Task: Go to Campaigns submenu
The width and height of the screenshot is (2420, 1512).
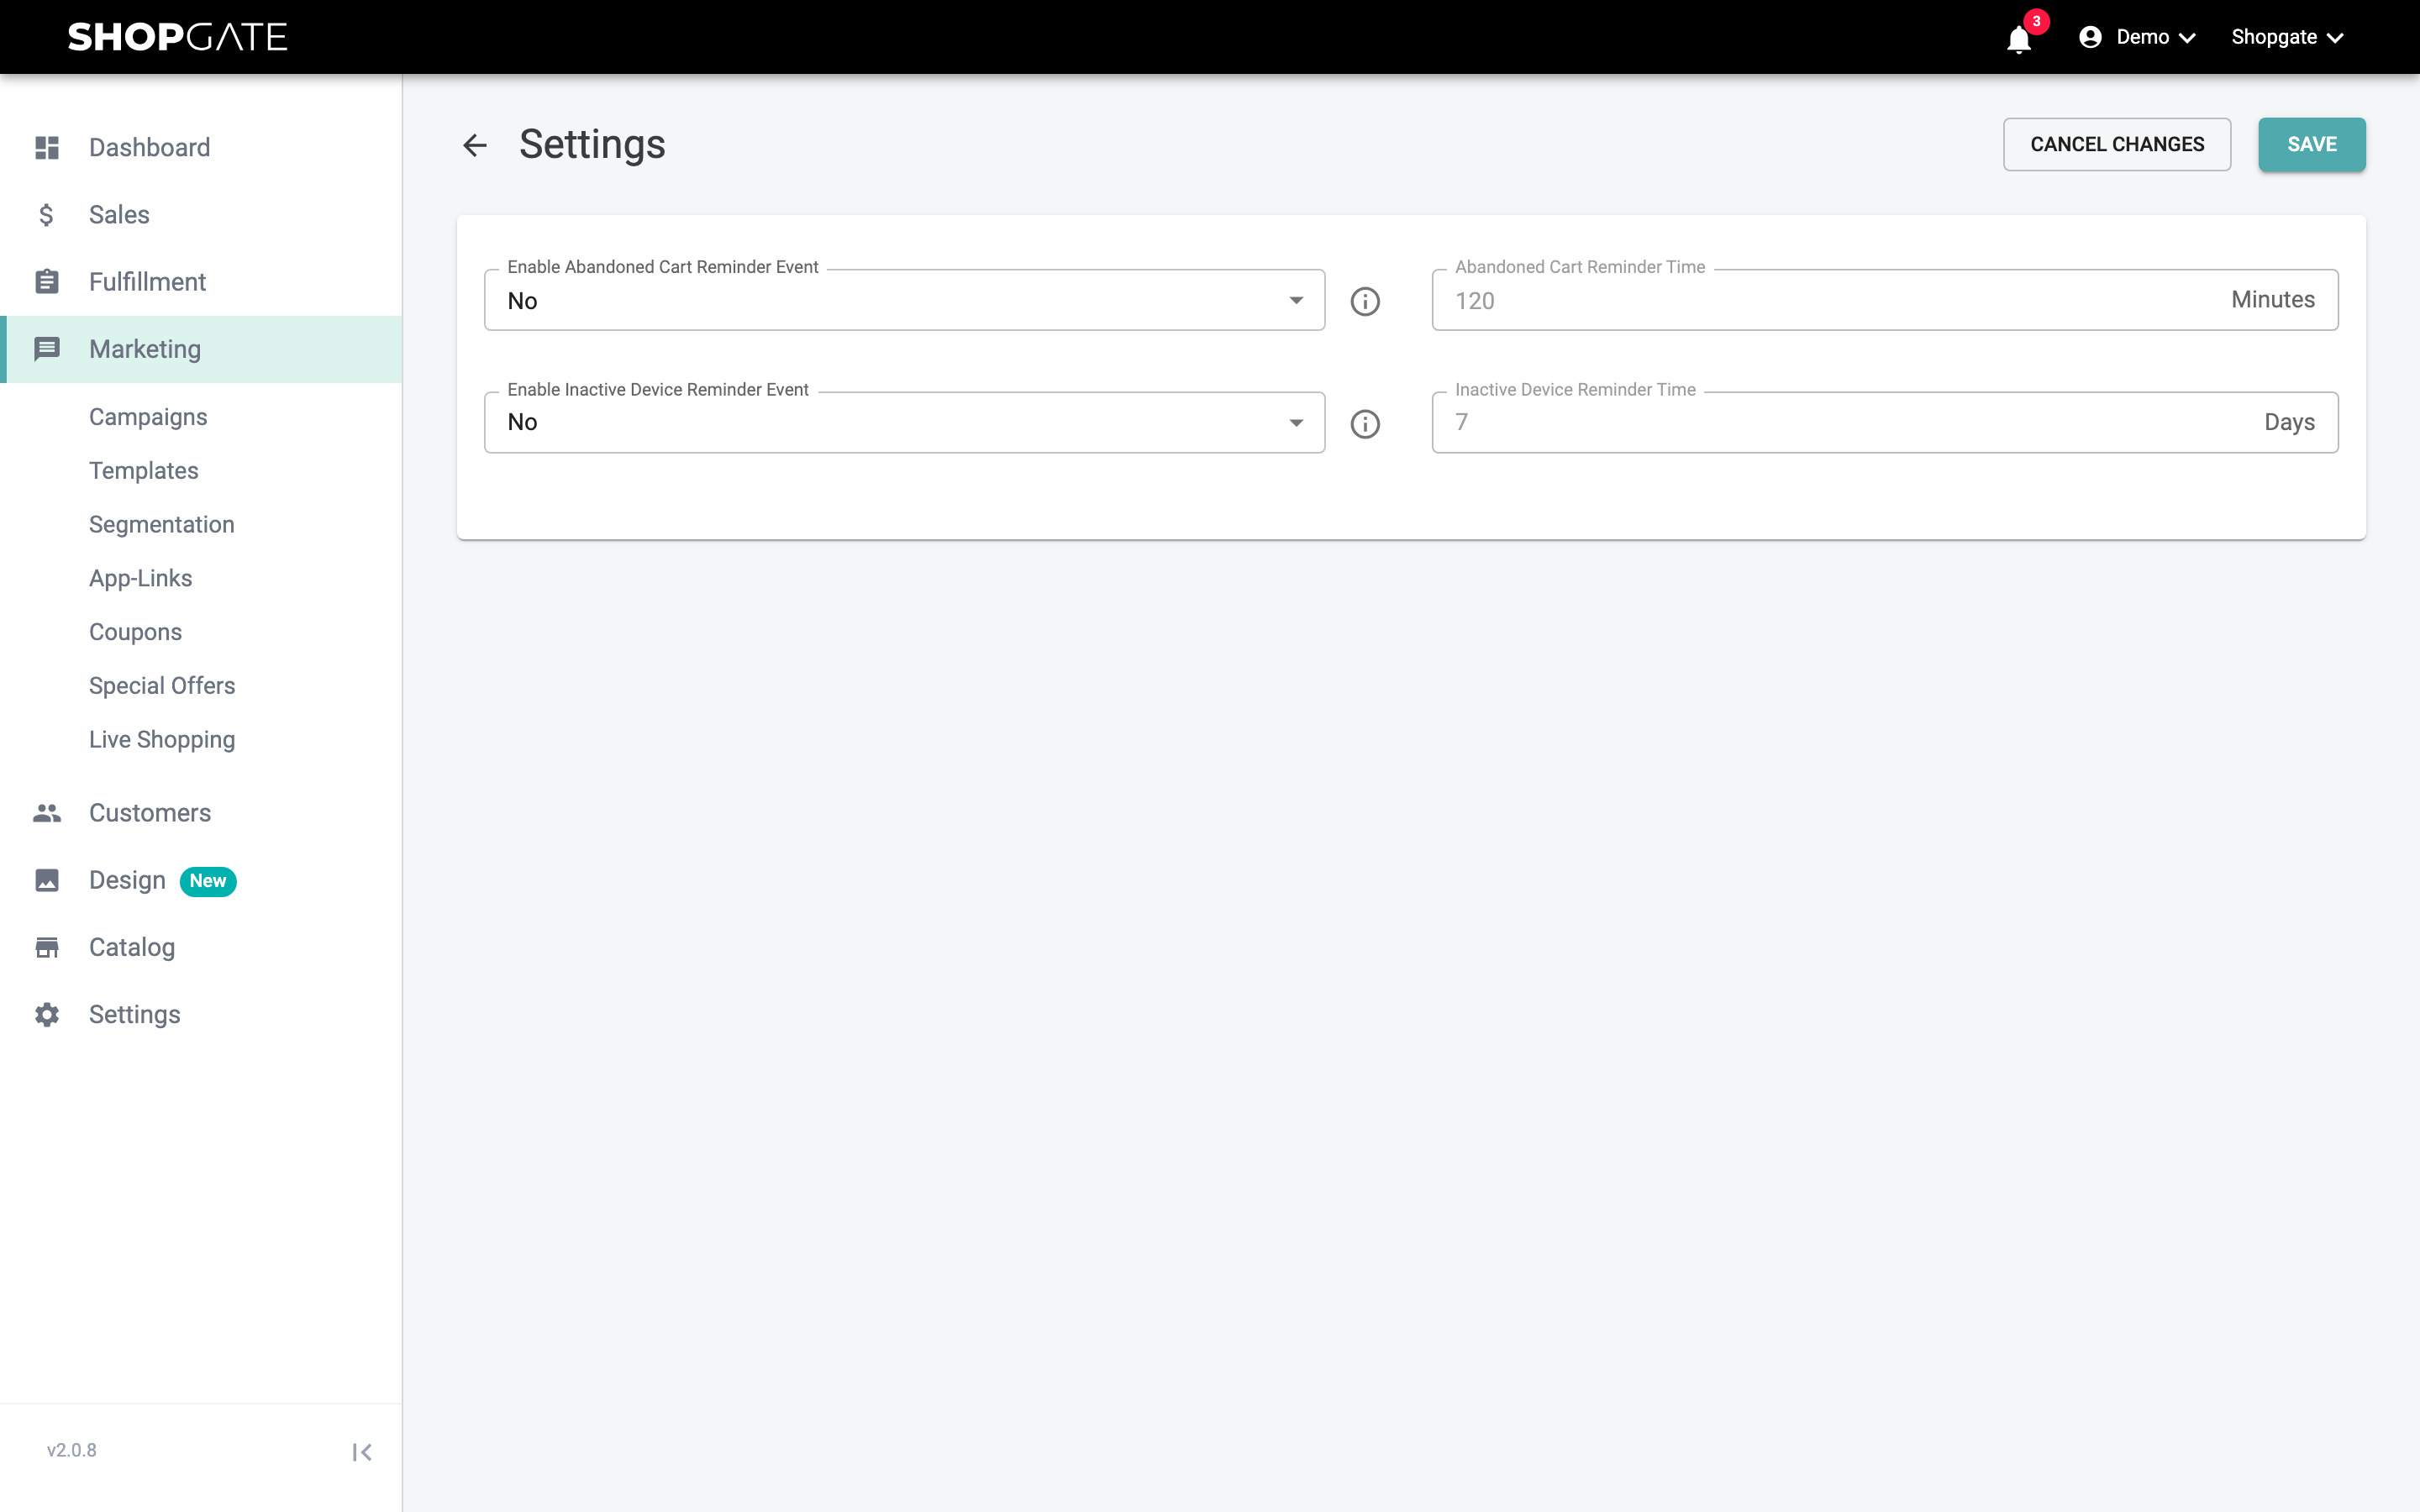Action: tap(148, 417)
